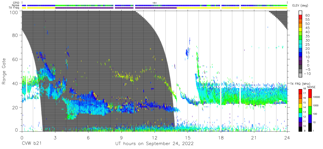Click the '21' tick on the UT hours axis
This screenshot has width=323, height=149.
[x=254, y=138]
